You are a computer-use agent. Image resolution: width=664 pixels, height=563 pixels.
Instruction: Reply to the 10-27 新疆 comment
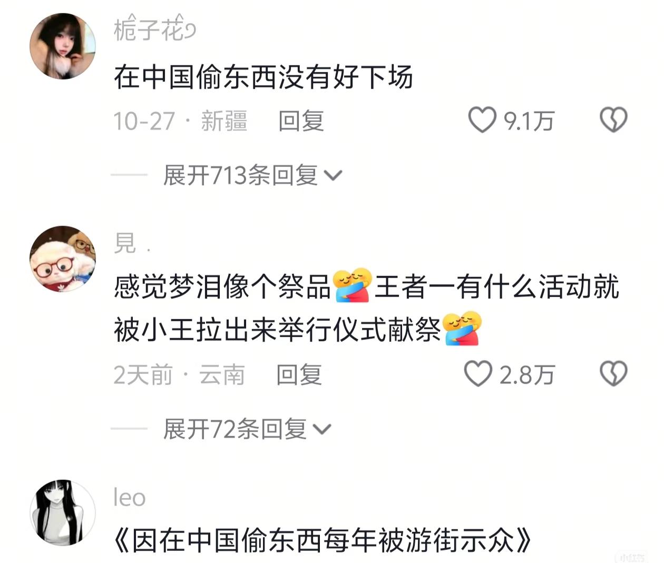coord(301,121)
